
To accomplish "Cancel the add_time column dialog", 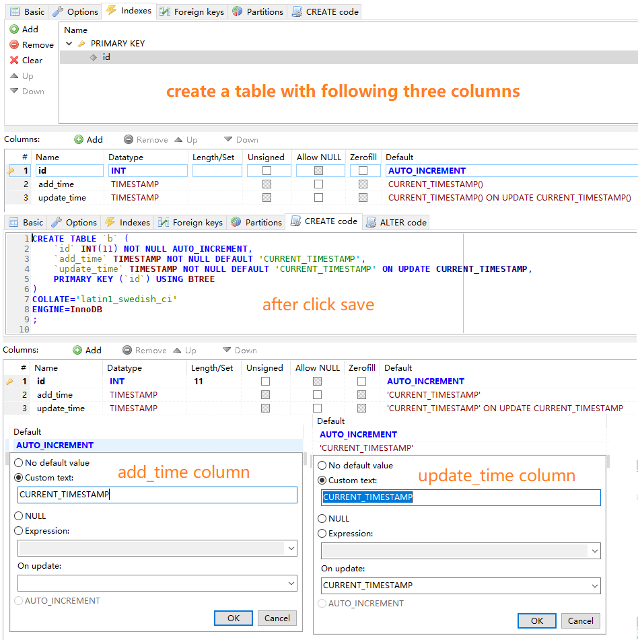I will pos(277,618).
